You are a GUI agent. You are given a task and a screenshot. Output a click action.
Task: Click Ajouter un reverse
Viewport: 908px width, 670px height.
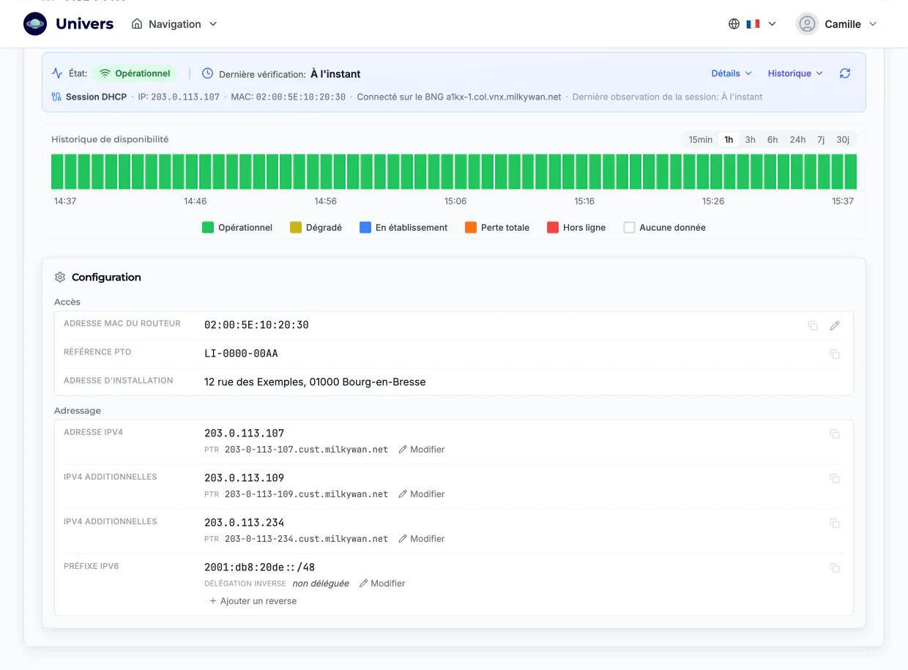(253, 601)
